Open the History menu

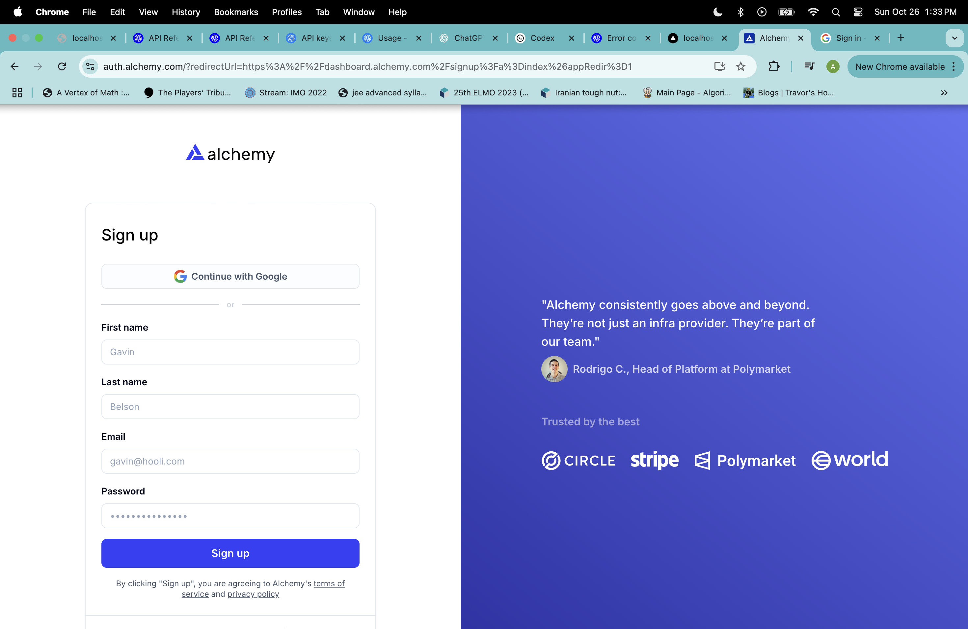click(x=185, y=12)
